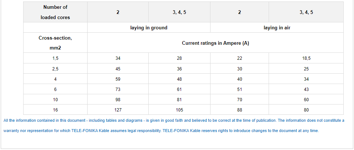Select the 51 current rating value
This screenshot has width=354, height=150.
[240, 89]
